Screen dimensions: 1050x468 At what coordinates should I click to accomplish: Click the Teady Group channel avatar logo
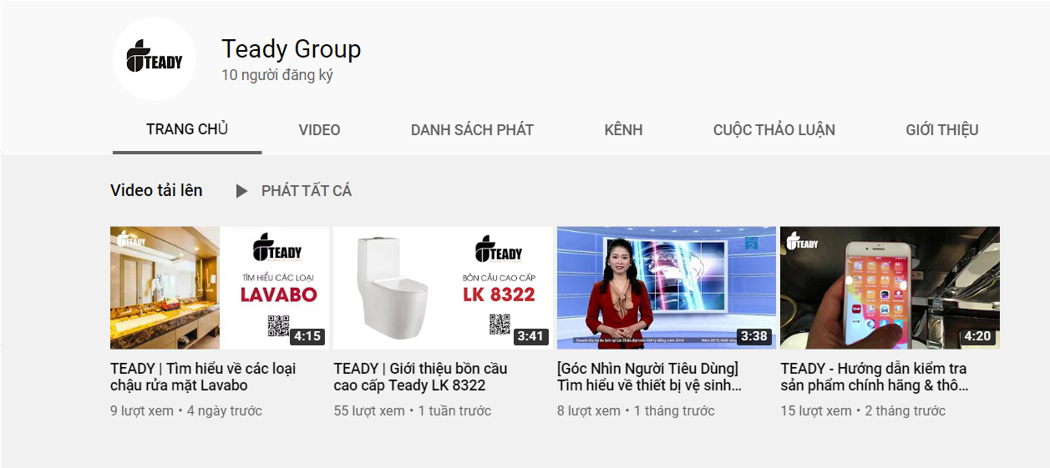155,59
